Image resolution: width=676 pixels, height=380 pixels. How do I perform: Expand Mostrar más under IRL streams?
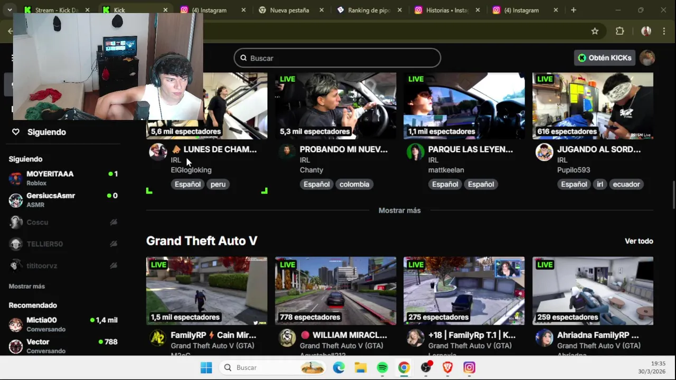click(400, 211)
